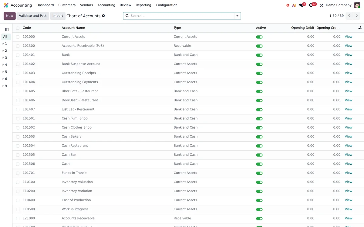Screen dimensions: 364x227
Task: Select the checkbox for 101403 Outstanding Receipts
Action: click(x=18, y=73)
